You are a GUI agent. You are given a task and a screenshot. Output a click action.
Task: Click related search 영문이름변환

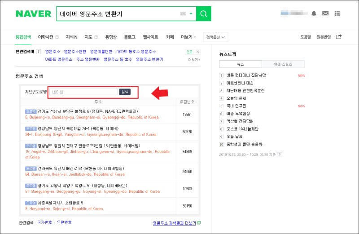click(101, 51)
